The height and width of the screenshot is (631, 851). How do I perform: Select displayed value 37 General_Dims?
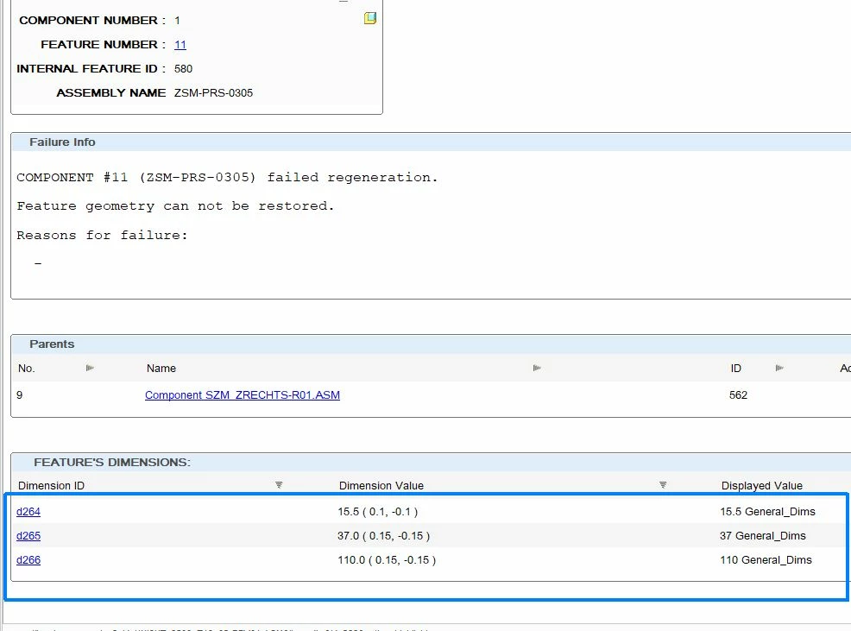(x=763, y=536)
